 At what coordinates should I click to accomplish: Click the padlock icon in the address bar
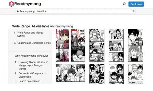[x=18, y=11]
